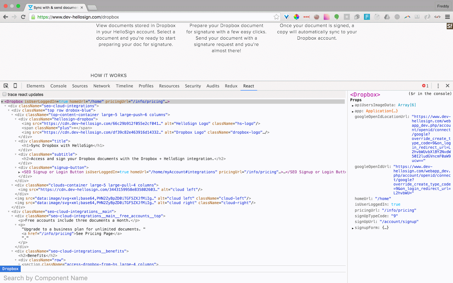
Task: Click the color wheel extension icon
Action: [296, 17]
